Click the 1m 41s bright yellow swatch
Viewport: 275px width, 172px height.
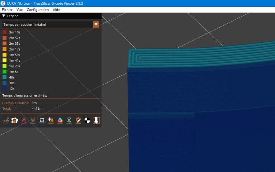[x=5, y=60]
